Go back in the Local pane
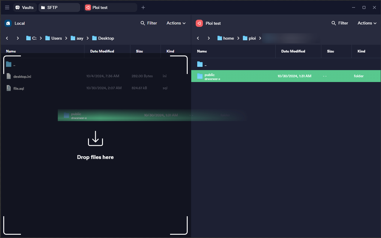The width and height of the screenshot is (381, 238). tap(7, 38)
